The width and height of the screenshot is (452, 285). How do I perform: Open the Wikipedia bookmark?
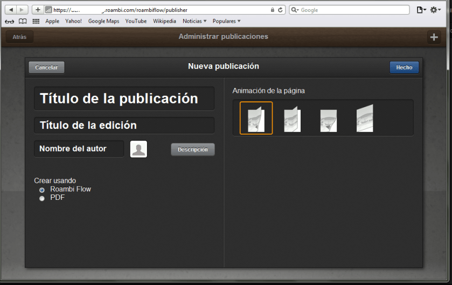(x=164, y=22)
